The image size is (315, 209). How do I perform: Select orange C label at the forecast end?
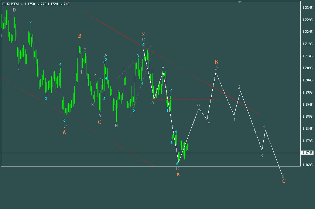click(284, 181)
